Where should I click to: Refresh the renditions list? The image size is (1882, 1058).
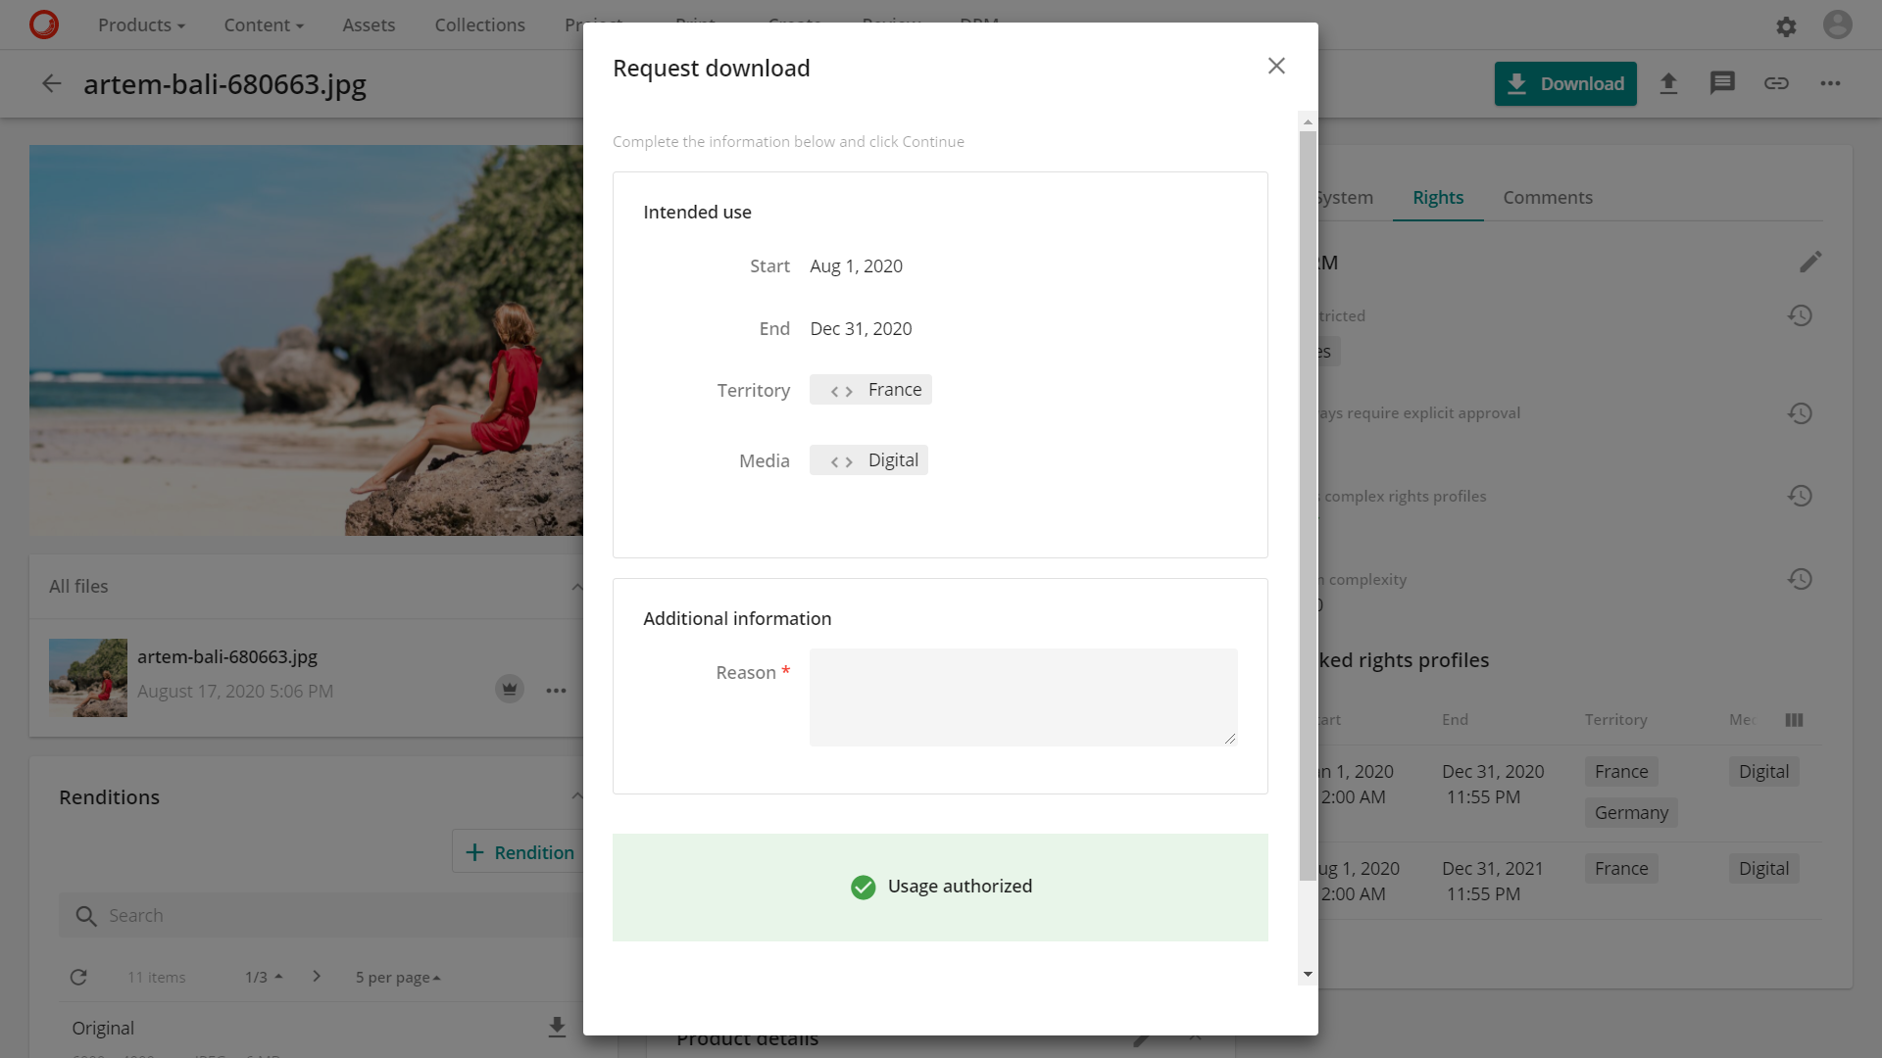click(x=78, y=977)
